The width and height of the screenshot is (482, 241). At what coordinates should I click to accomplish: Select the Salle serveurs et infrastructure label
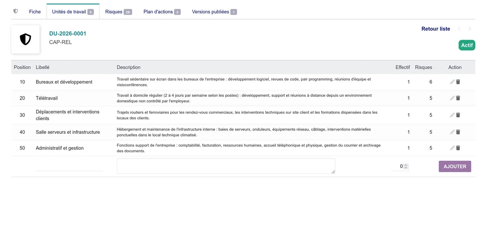pyautogui.click(x=68, y=132)
